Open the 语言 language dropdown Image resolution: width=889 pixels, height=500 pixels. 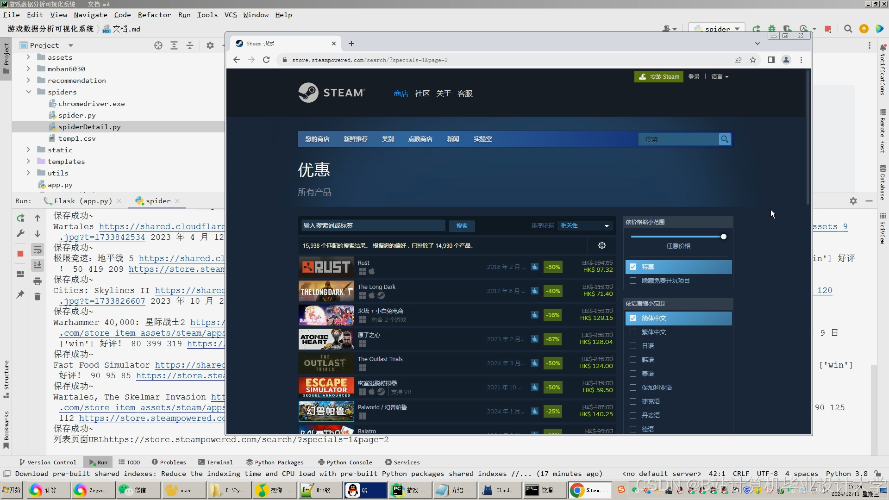(720, 77)
